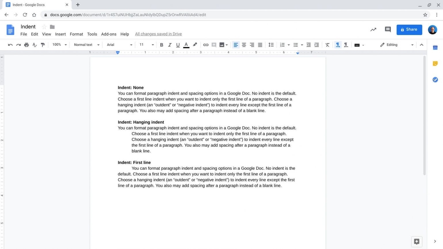Toggle underline formatting

tap(178, 45)
